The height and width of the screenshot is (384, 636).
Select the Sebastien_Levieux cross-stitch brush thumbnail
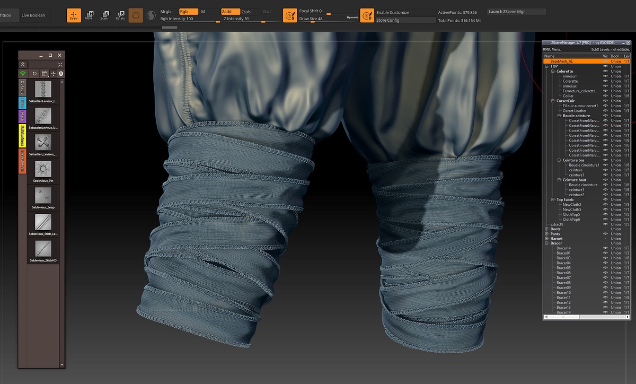43,142
